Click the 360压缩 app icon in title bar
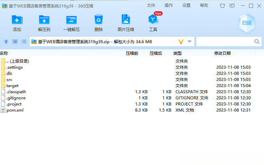Viewport: 264px width, 165px height. click(x=5, y=6)
